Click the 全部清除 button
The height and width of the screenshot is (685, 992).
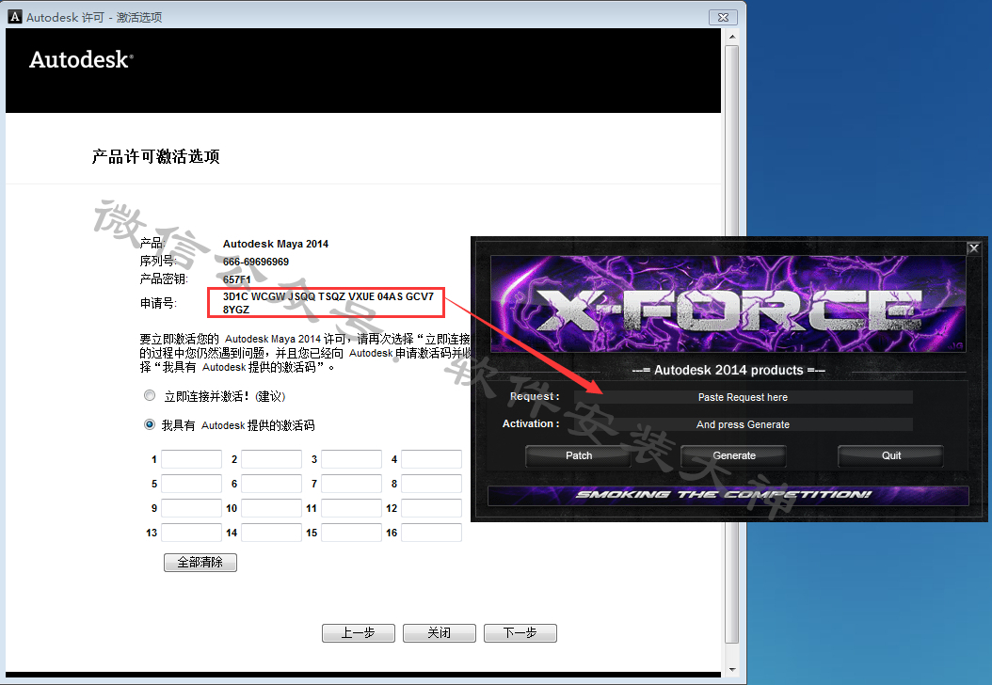coord(200,563)
